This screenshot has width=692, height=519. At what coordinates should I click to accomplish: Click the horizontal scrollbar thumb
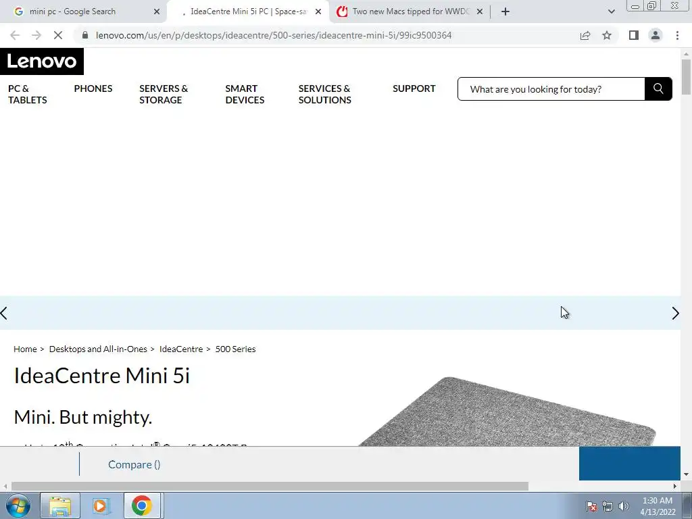[270, 487]
